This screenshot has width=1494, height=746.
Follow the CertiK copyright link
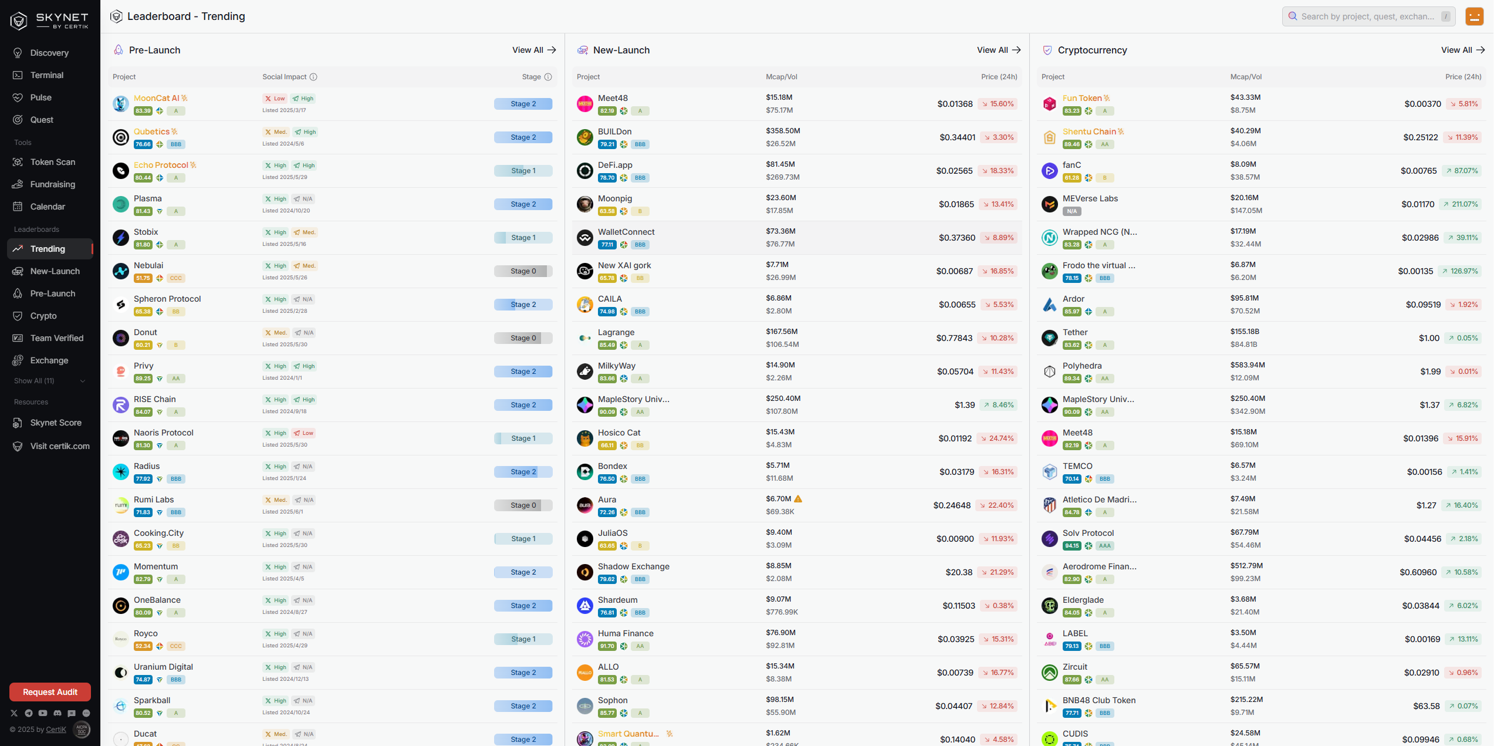tap(56, 730)
